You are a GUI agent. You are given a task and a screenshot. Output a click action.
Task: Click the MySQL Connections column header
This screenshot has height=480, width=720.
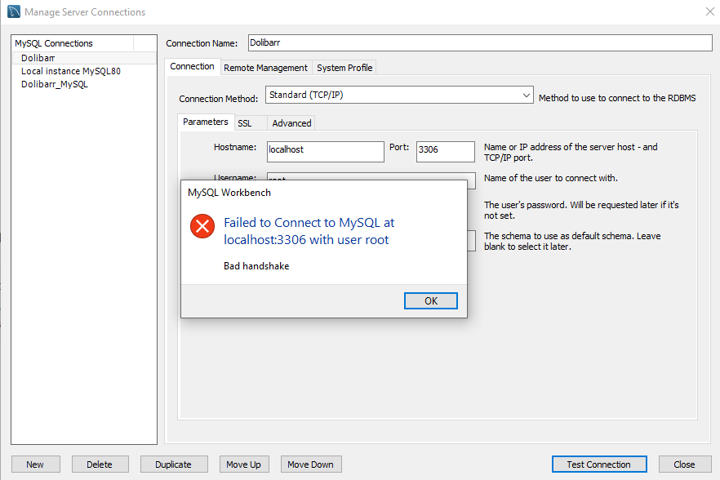[73, 43]
